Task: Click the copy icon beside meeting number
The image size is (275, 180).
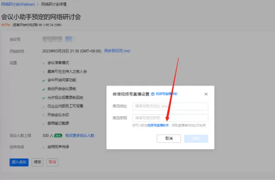Action: [x=69, y=39]
